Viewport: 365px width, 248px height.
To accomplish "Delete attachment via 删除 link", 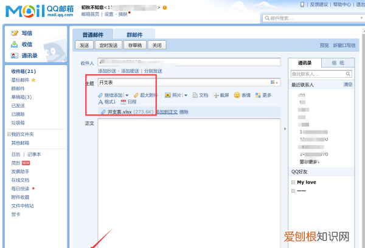I will point(184,112).
